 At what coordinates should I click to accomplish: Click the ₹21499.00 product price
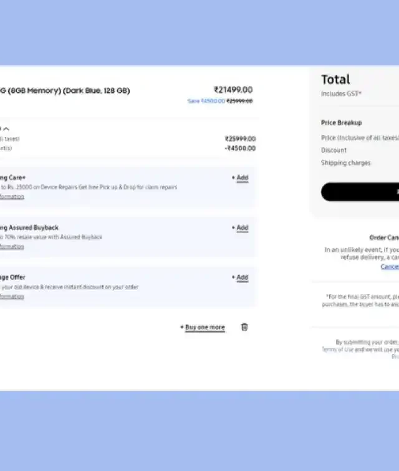[233, 90]
